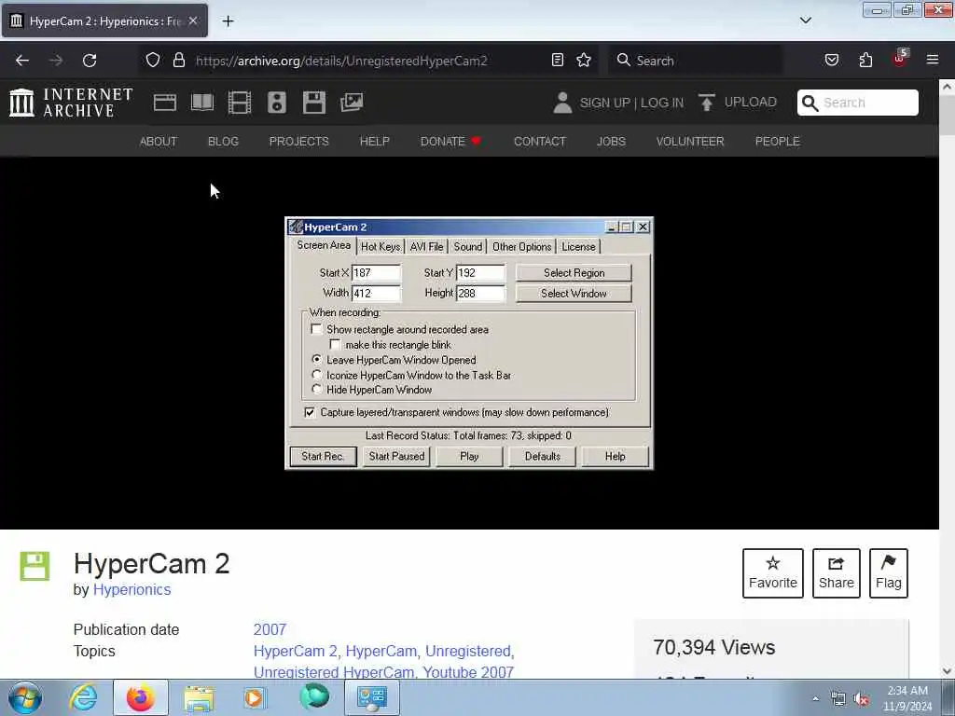Open the Internet Archive video film icon
The height and width of the screenshot is (716, 955).
[x=240, y=103]
